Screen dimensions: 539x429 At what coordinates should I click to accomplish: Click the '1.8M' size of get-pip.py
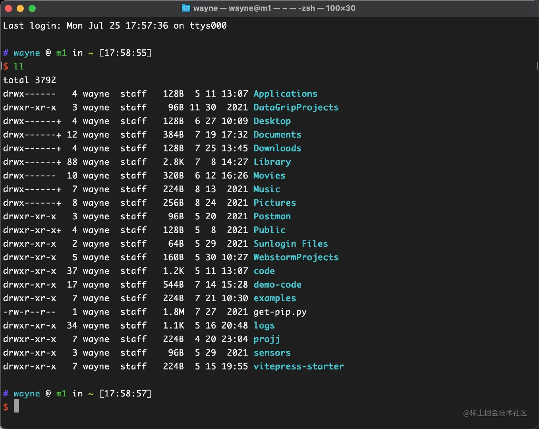pos(173,312)
